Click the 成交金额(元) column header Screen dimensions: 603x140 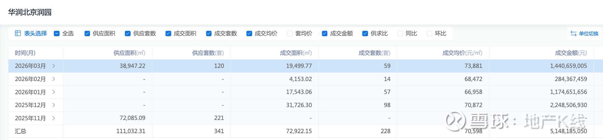coord(571,53)
